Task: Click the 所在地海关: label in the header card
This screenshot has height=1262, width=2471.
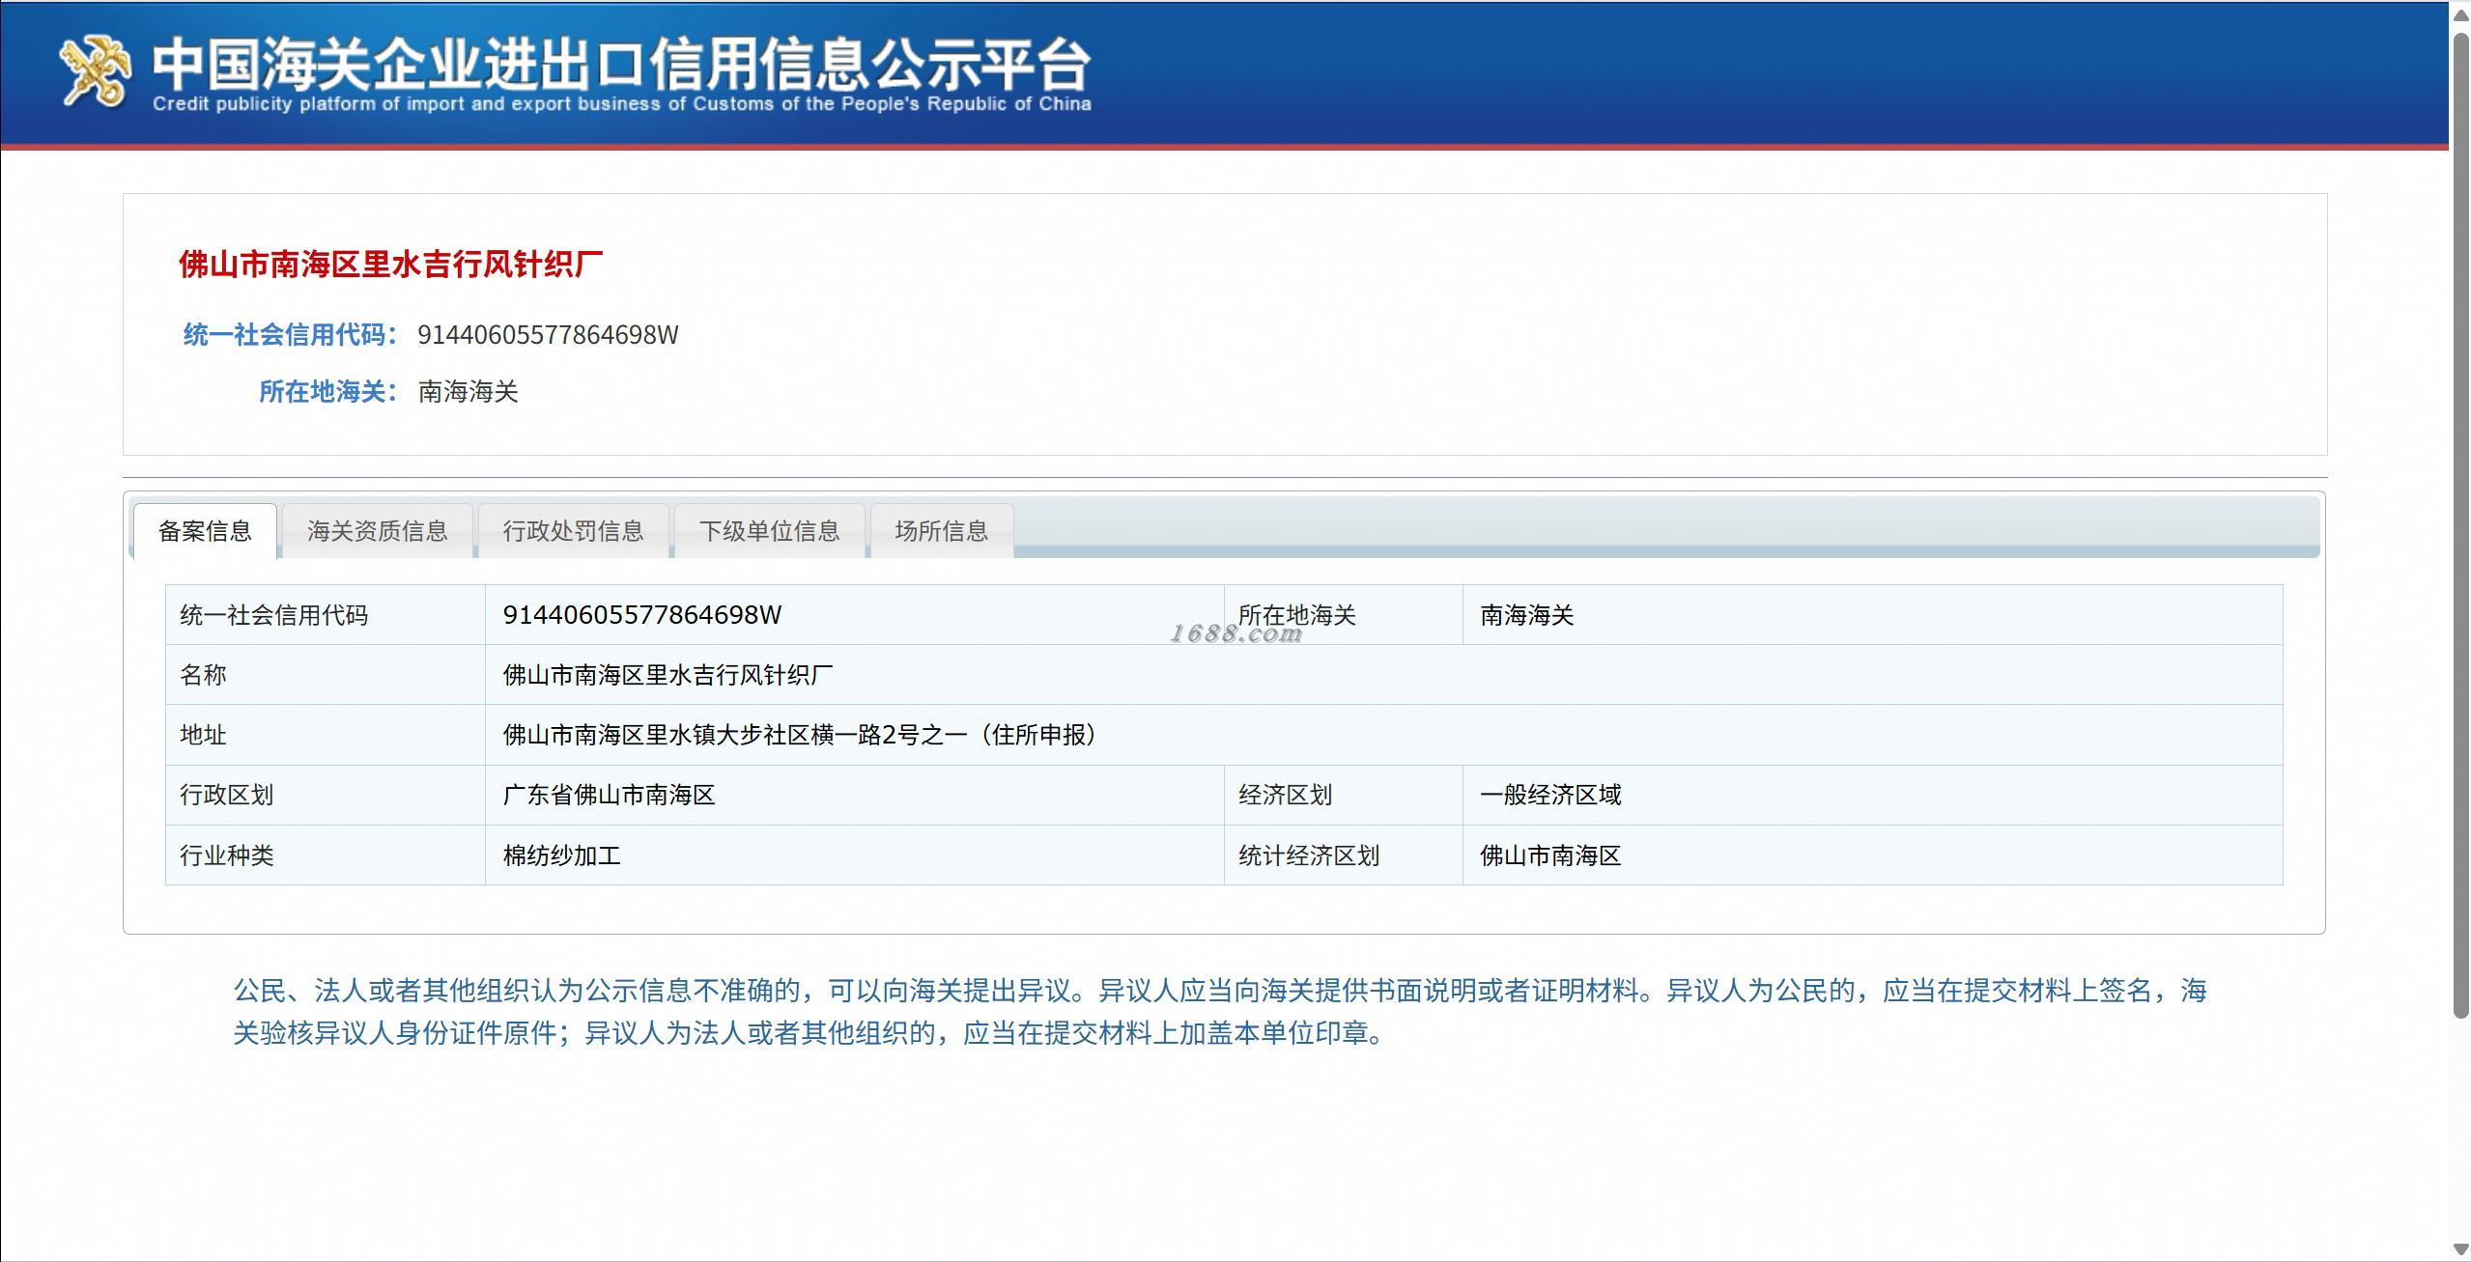Action: (x=327, y=391)
